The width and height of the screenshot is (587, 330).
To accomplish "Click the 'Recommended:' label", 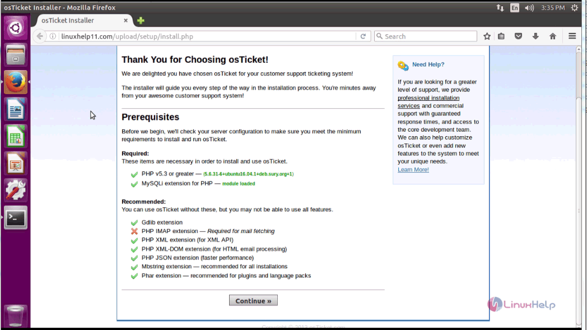I will click(143, 202).
